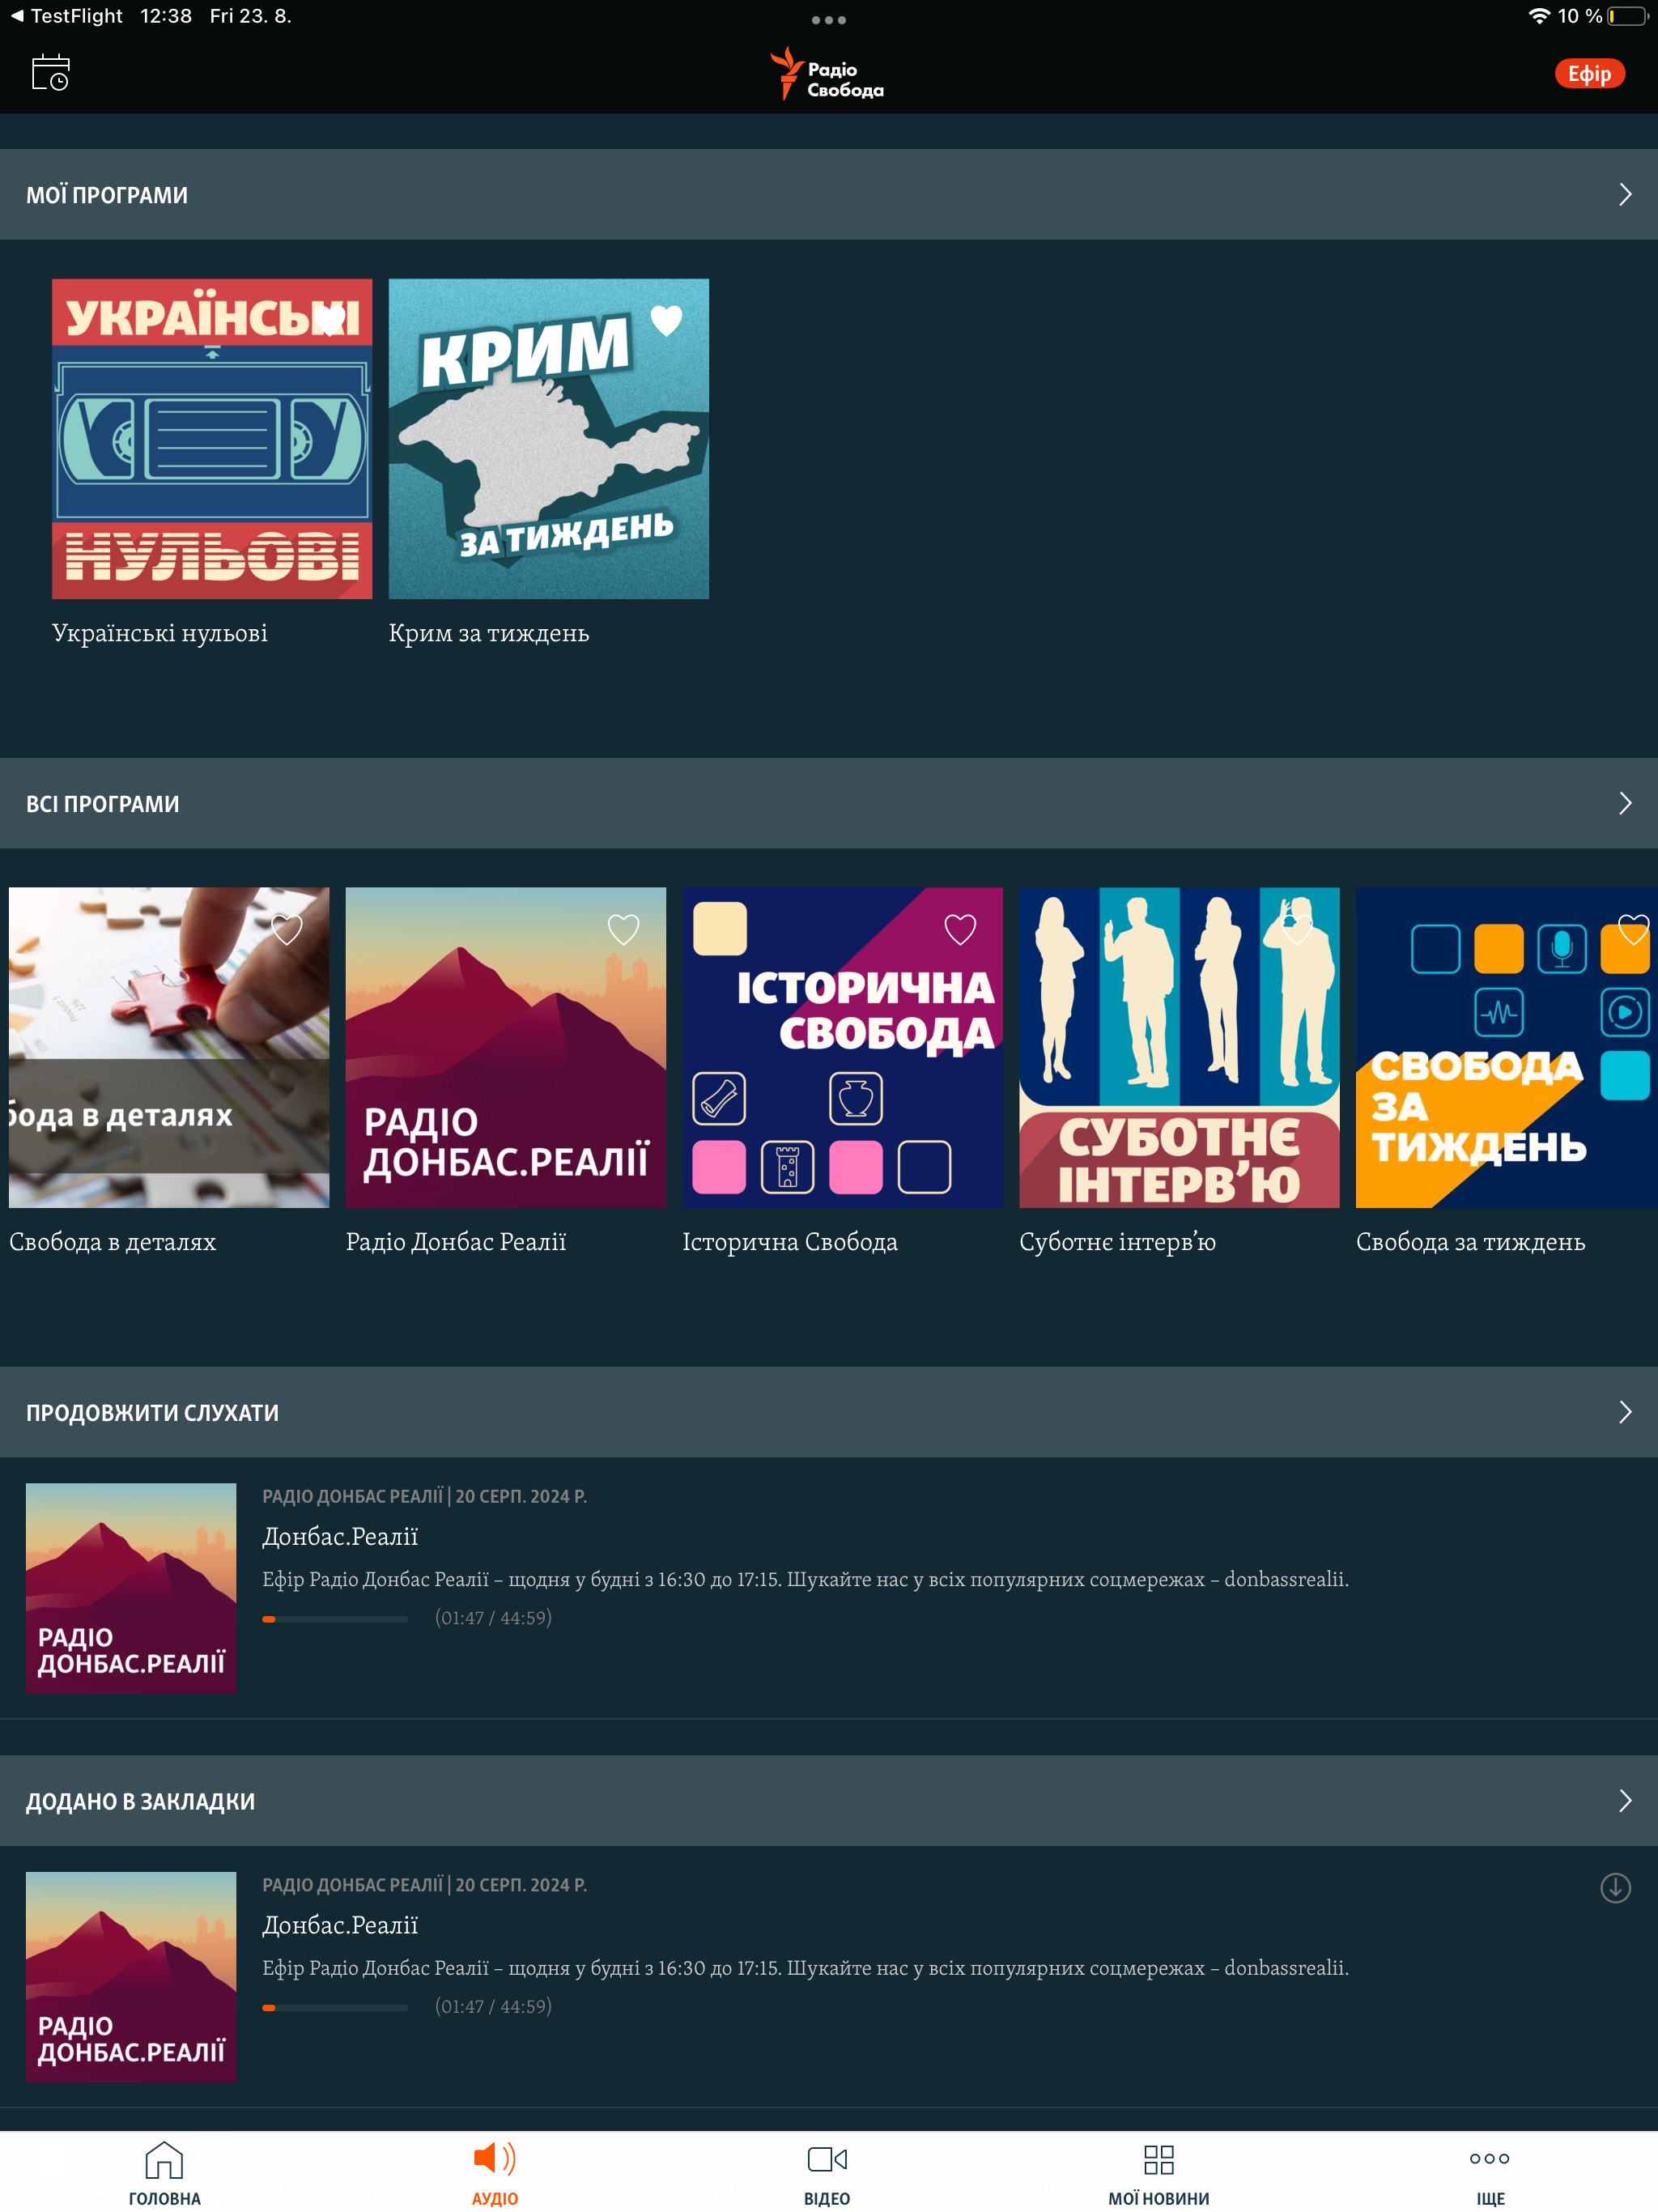This screenshot has height=2212, width=1658.
Task: Open the Українські нульові title label
Action: click(x=160, y=633)
